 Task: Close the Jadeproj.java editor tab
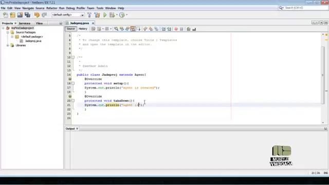(93, 23)
